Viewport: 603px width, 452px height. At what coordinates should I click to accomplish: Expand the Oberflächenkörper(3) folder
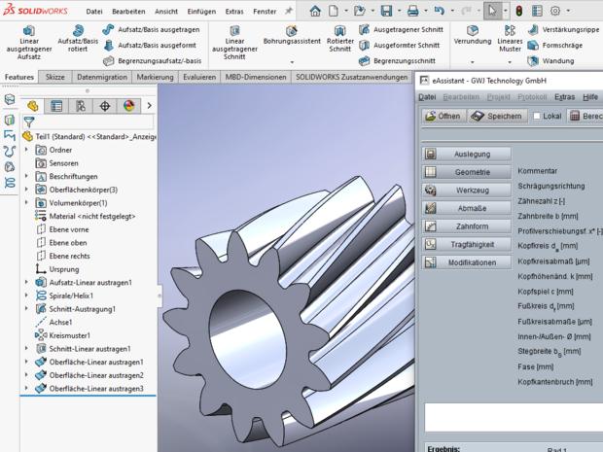pos(26,190)
